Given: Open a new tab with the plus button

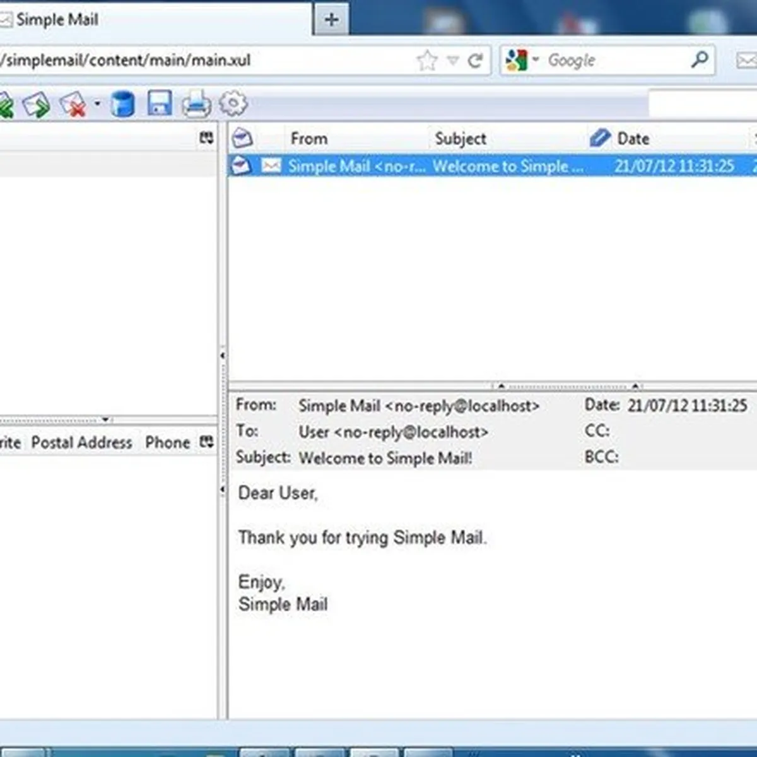Looking at the screenshot, I should click(x=331, y=20).
